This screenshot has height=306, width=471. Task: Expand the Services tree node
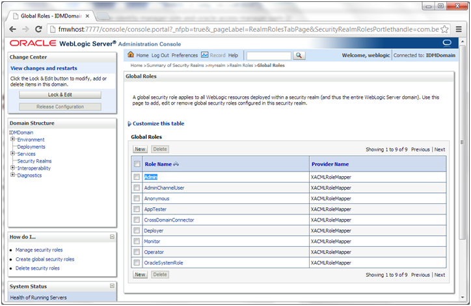pos(12,153)
